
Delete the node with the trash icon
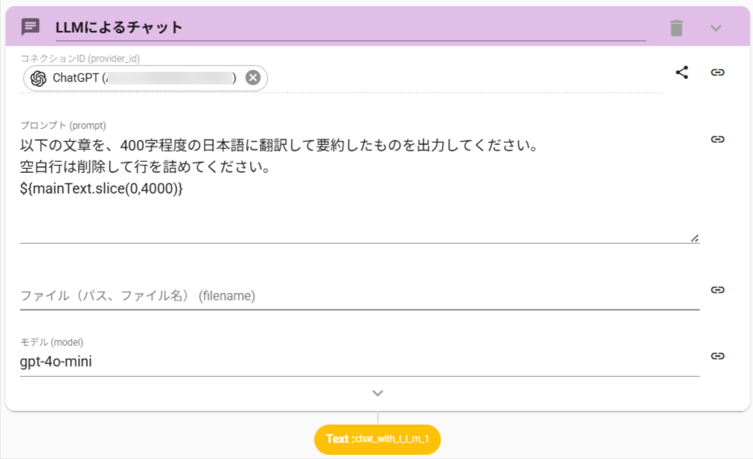tap(677, 28)
